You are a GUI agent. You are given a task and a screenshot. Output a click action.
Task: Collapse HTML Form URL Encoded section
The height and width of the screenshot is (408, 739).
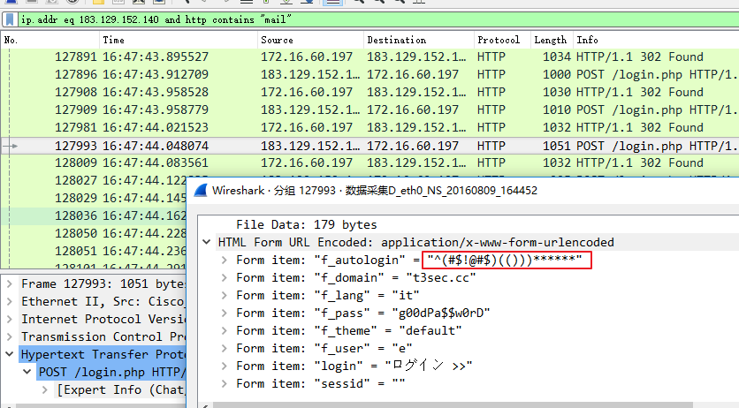tap(207, 242)
